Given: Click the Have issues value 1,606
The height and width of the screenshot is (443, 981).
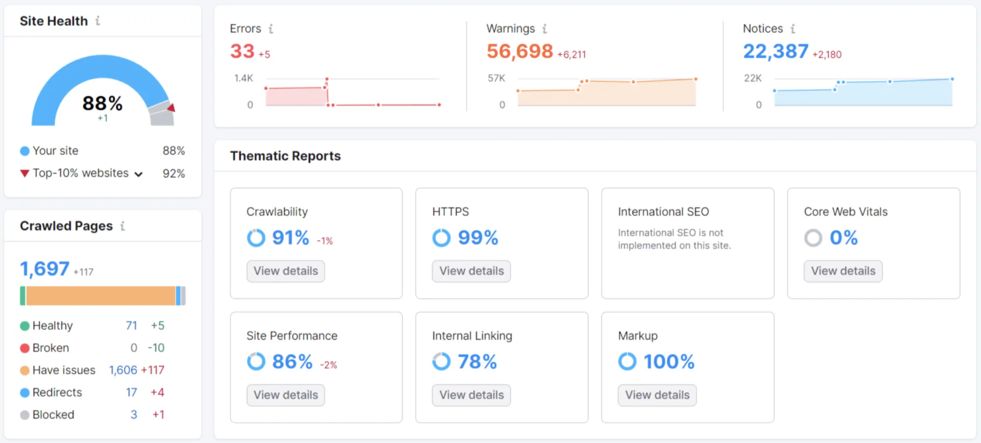Looking at the screenshot, I should click(x=123, y=370).
